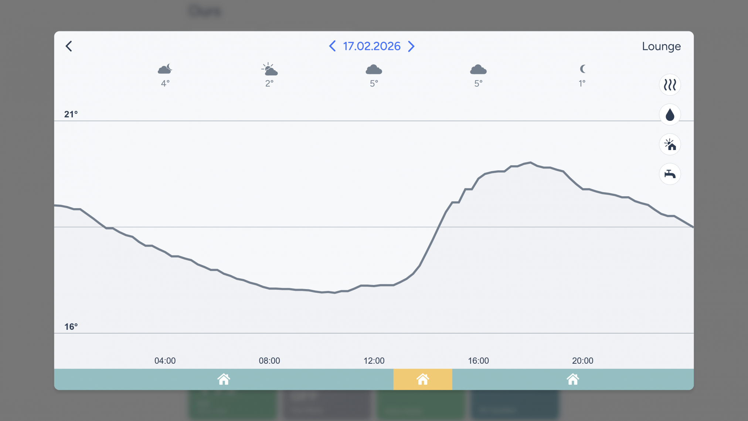
Task: Click the 5° temperature label above 16:00
Action: point(478,84)
